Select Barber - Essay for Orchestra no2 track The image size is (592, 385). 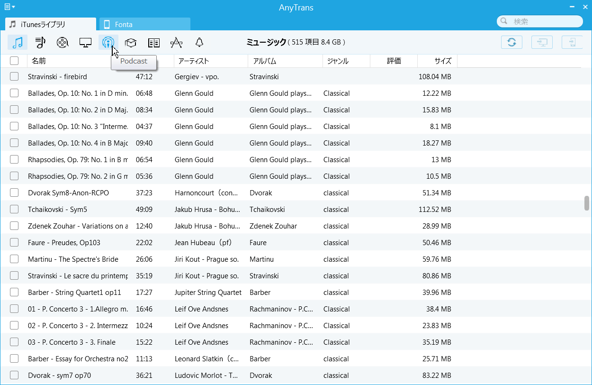pyautogui.click(x=78, y=358)
